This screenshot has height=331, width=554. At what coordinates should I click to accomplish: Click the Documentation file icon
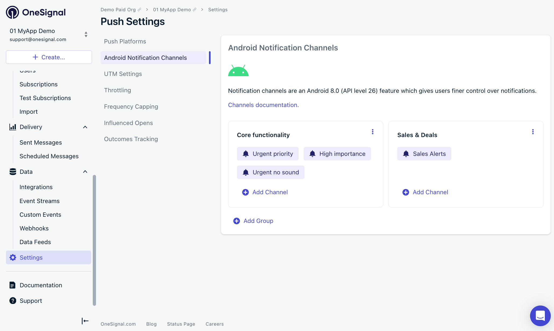coord(12,285)
